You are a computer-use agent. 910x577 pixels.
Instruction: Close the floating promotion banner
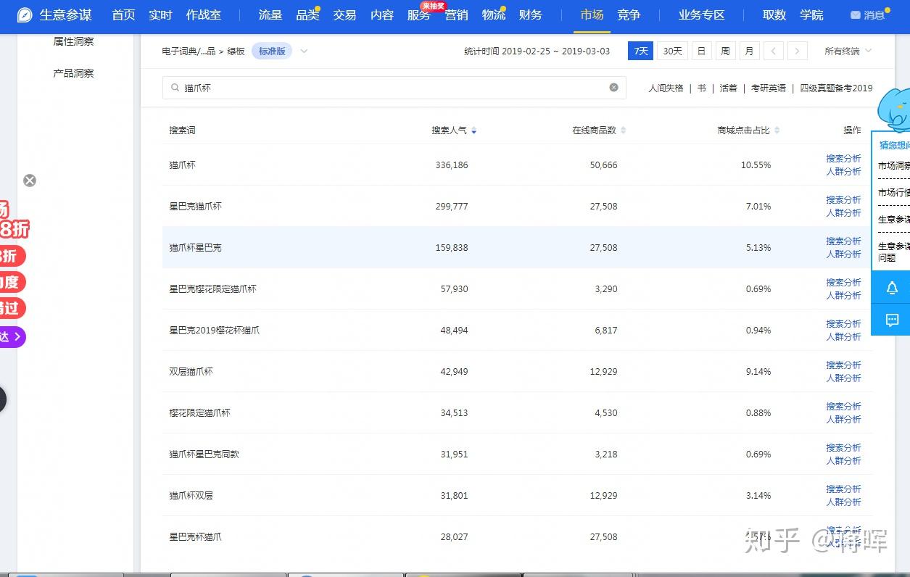[30, 180]
